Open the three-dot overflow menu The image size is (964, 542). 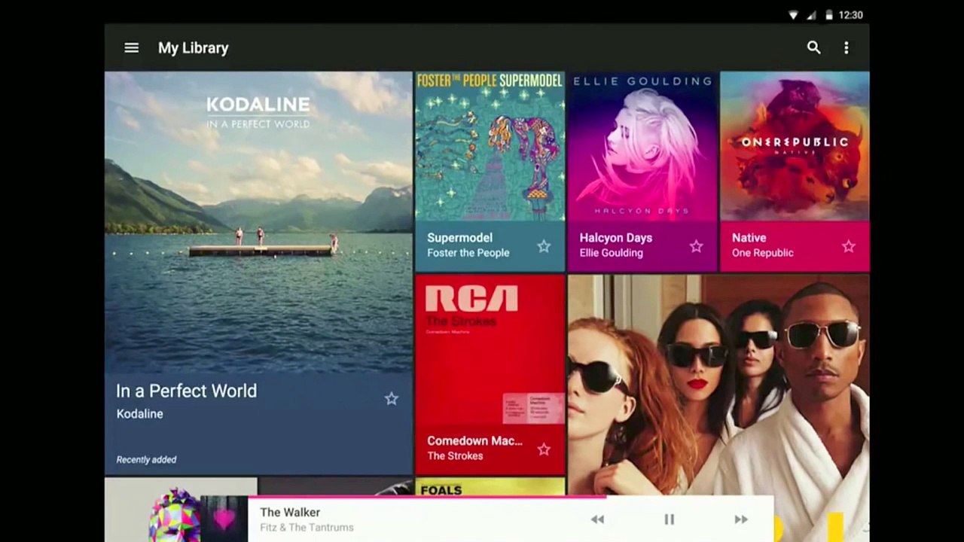[x=846, y=47]
